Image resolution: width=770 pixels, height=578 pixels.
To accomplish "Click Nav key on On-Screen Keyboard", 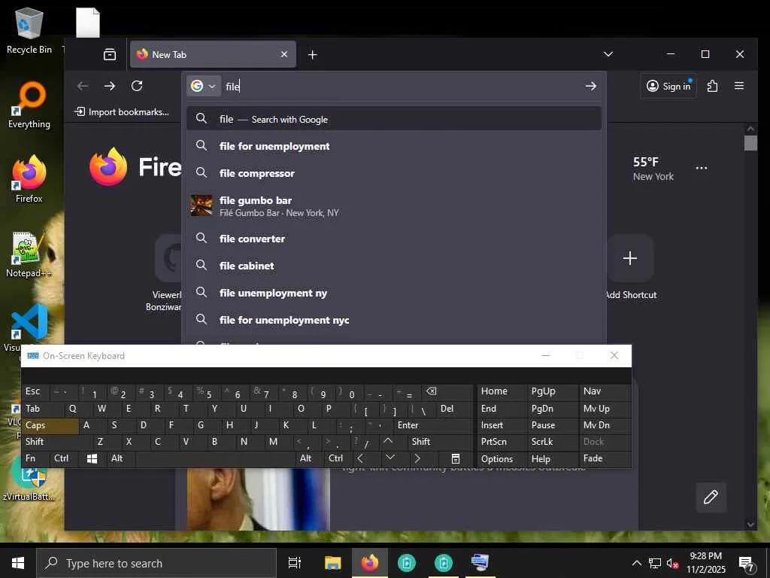I will [605, 391].
